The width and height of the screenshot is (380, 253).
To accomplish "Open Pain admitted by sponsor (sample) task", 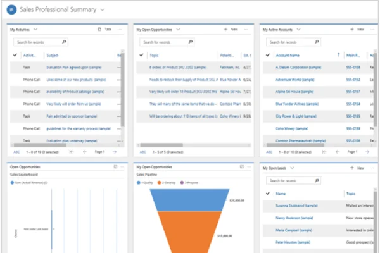I will (72, 116).
